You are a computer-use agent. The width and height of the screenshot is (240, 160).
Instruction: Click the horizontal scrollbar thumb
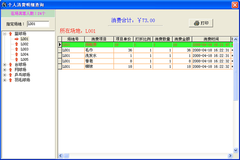pos(66,156)
